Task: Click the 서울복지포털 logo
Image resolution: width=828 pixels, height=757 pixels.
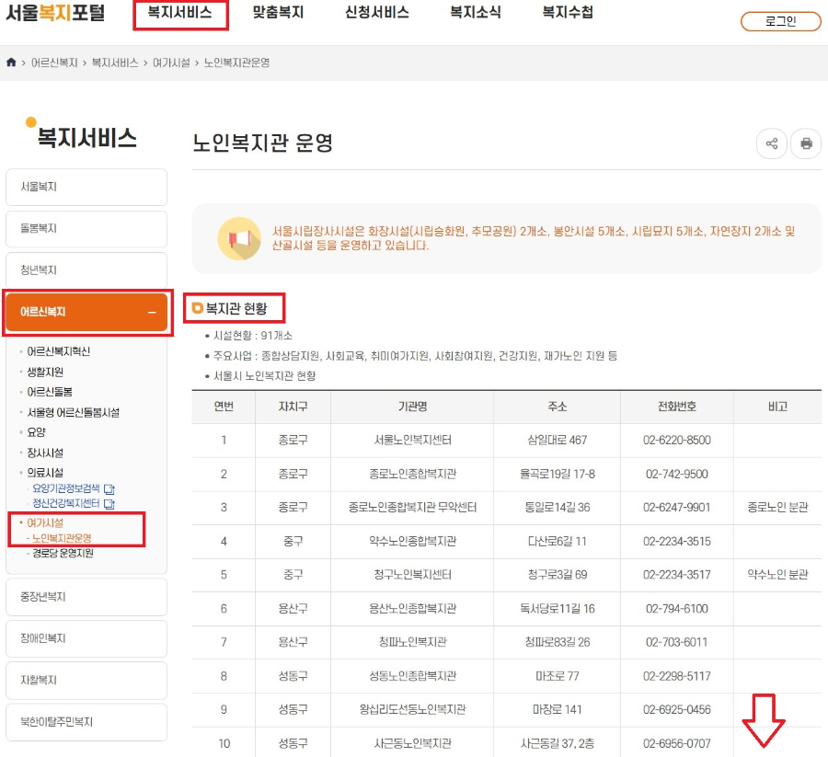Action: click(x=55, y=13)
